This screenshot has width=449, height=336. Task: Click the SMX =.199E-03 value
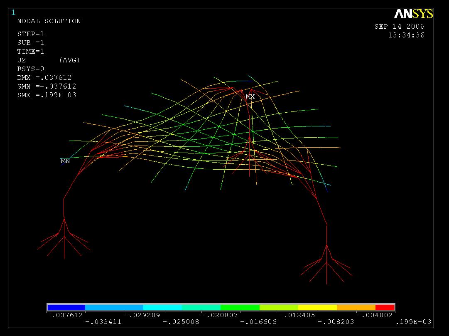(47, 95)
